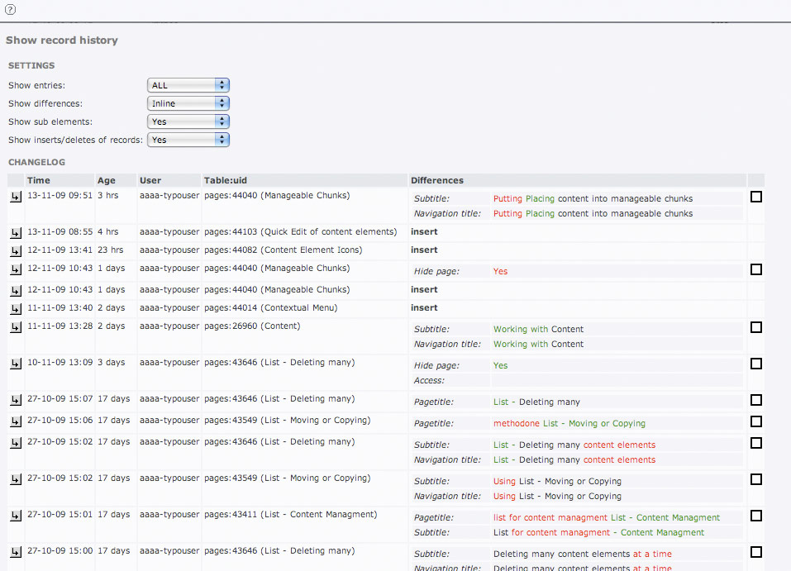Click pages:44082 Content Element Icons entry
This screenshot has height=571, width=791.
tap(283, 250)
